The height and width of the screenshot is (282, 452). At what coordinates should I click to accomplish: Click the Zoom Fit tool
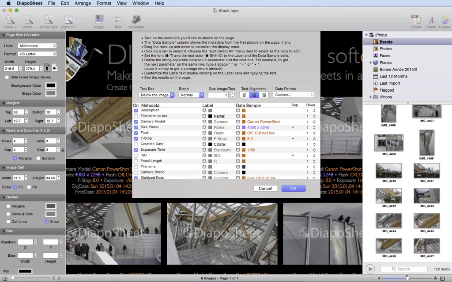[68, 20]
